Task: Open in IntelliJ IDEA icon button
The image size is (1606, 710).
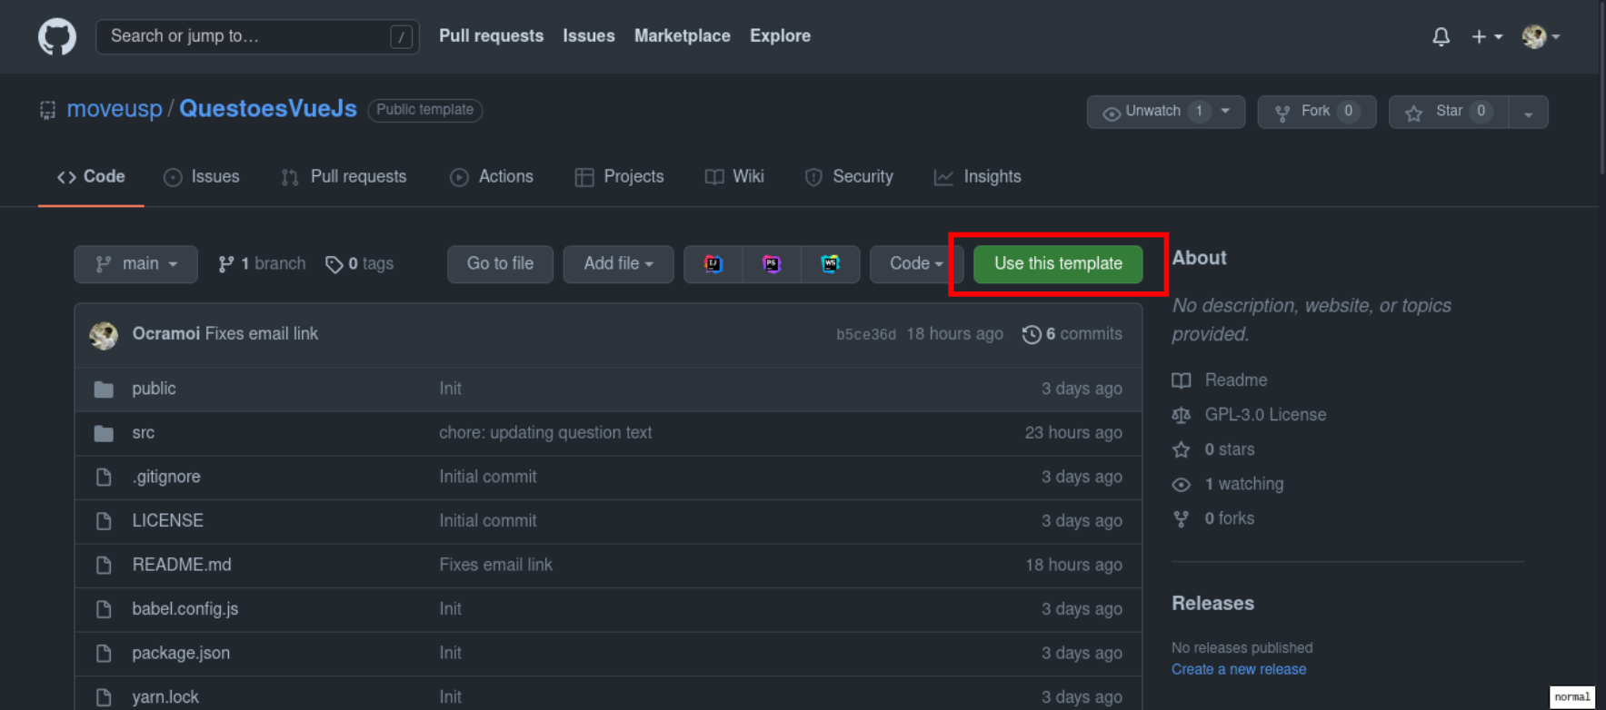Action: point(713,264)
